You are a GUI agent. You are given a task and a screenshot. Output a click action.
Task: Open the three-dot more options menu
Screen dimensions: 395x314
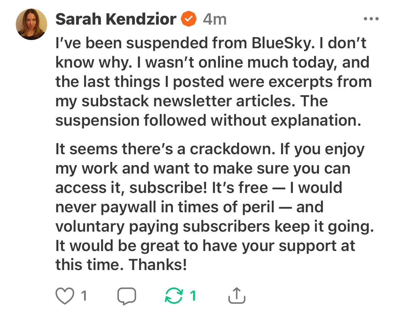coord(371,19)
